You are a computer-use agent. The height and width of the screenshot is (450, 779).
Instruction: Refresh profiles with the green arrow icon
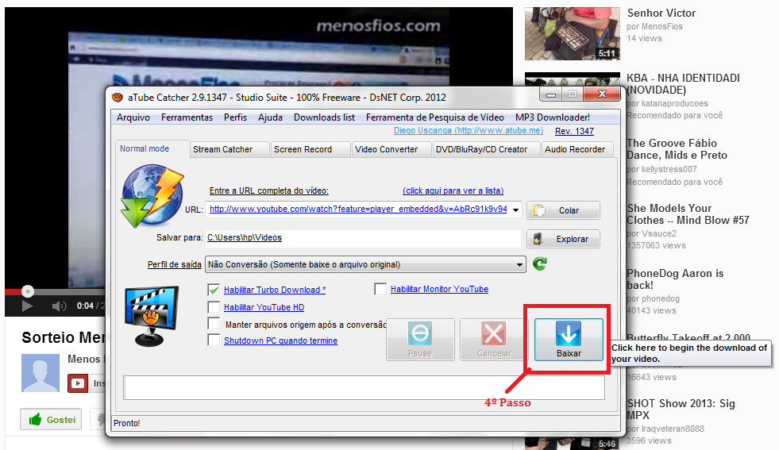540,263
